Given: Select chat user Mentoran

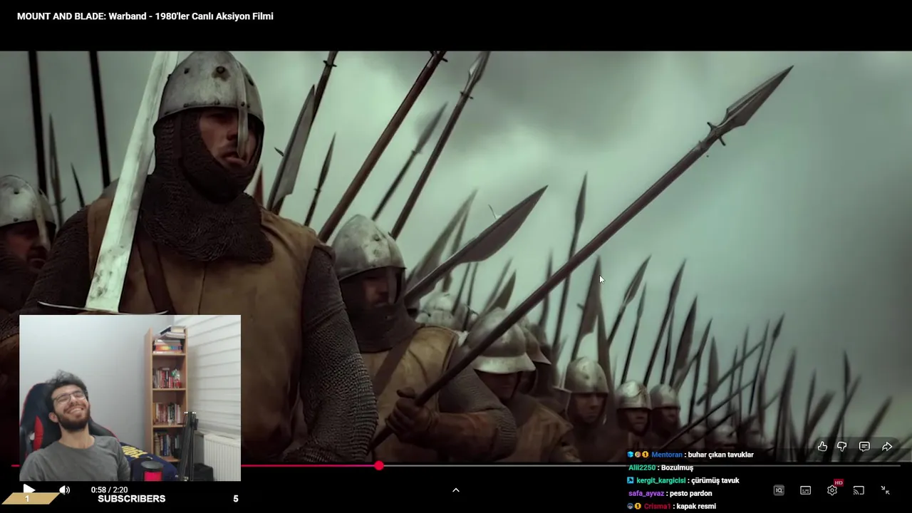Looking at the screenshot, I should pyautogui.click(x=667, y=455).
